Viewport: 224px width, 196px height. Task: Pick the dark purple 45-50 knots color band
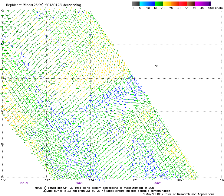tap(206, 4)
